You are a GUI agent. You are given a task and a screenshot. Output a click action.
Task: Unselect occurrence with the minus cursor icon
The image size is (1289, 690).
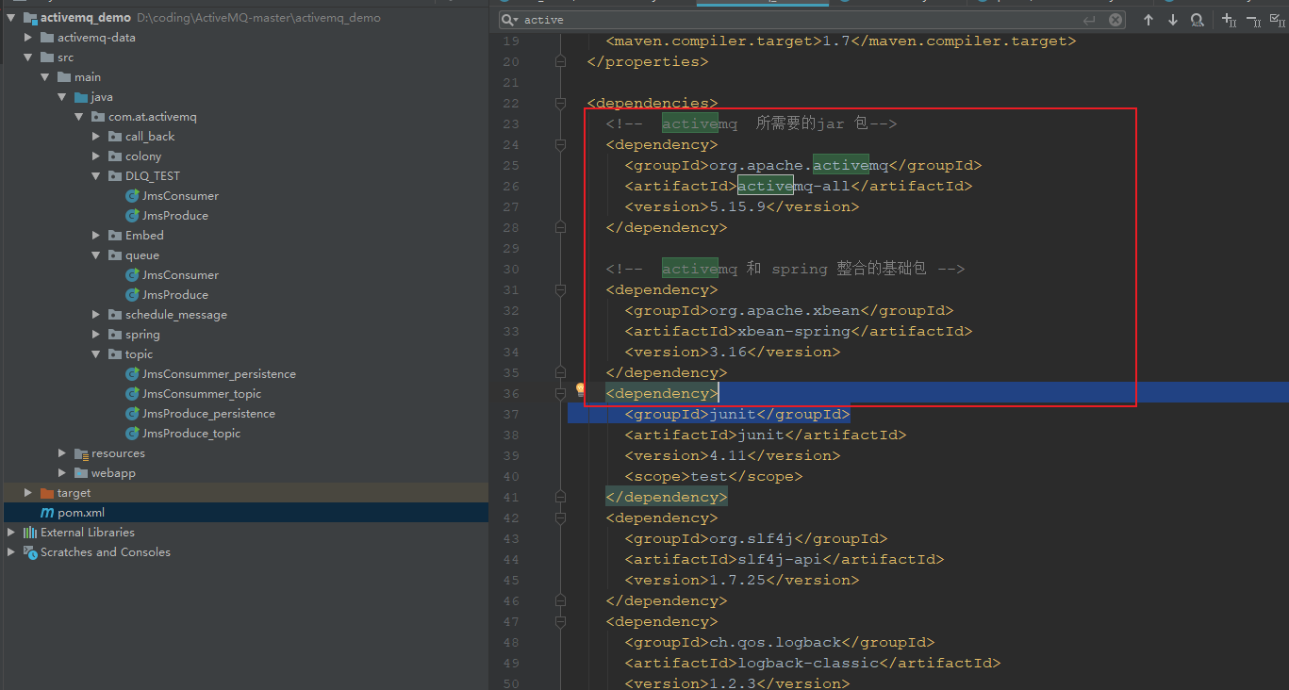click(x=1253, y=20)
